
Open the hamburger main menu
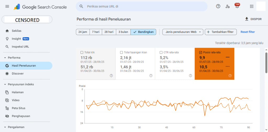coord(7,7)
